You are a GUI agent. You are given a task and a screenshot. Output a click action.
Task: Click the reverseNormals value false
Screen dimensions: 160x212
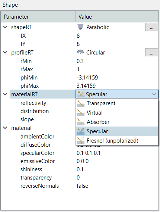tap(82, 186)
